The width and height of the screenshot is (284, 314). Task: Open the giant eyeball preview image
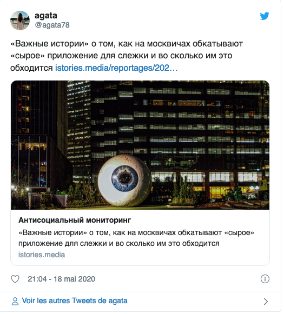tap(140, 145)
